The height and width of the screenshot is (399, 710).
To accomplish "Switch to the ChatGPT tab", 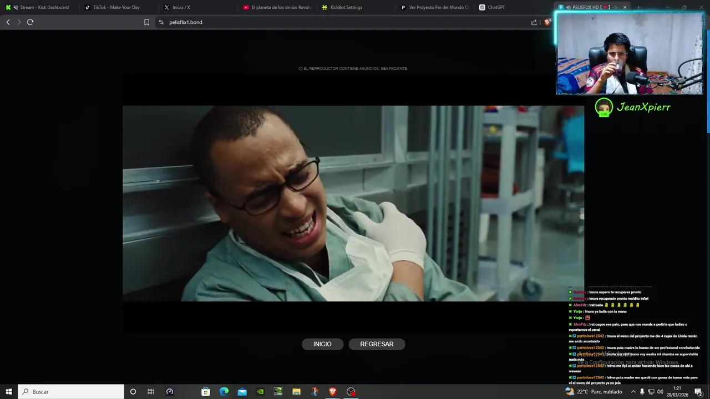I will pyautogui.click(x=513, y=7).
